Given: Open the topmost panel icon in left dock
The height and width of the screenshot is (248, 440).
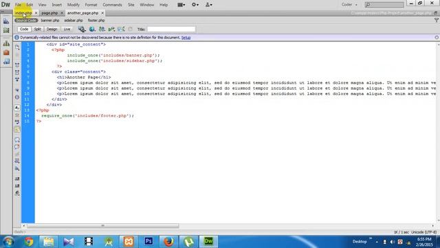Looking at the screenshot, I should point(6,21).
